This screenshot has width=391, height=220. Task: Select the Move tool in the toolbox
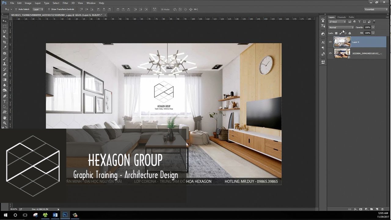(x=5, y=21)
